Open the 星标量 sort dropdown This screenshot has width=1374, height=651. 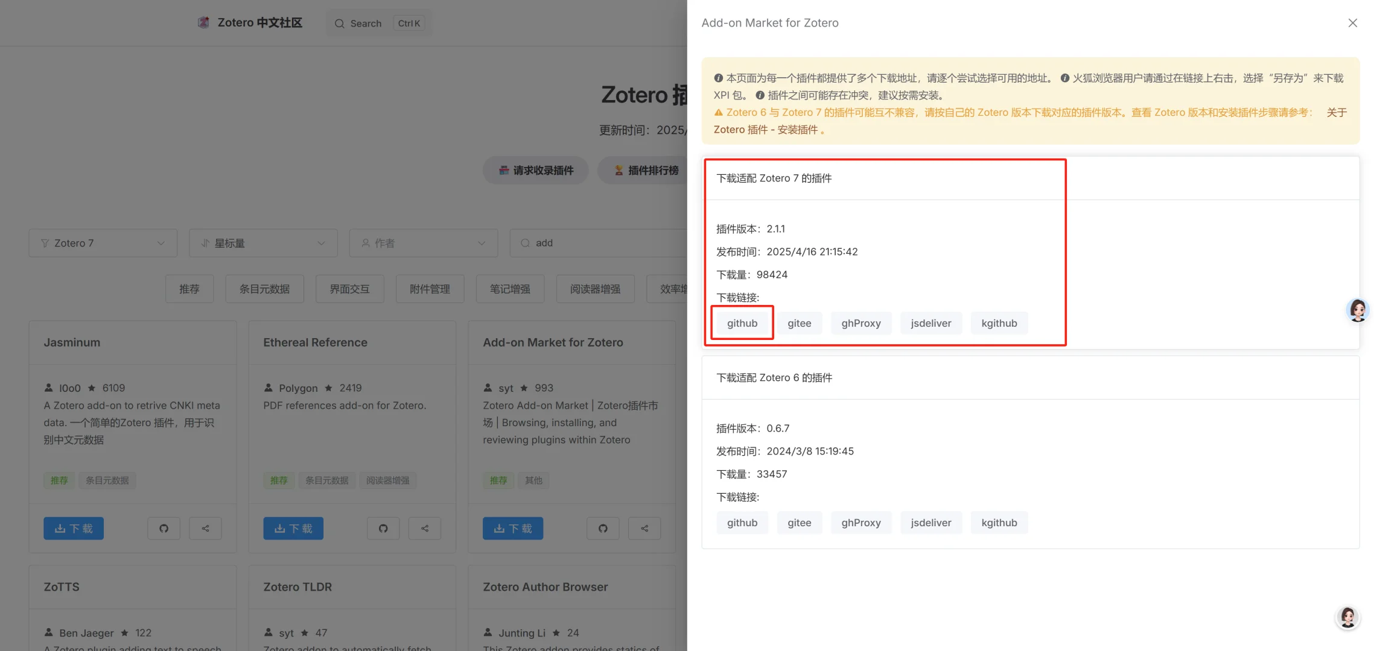(x=262, y=243)
